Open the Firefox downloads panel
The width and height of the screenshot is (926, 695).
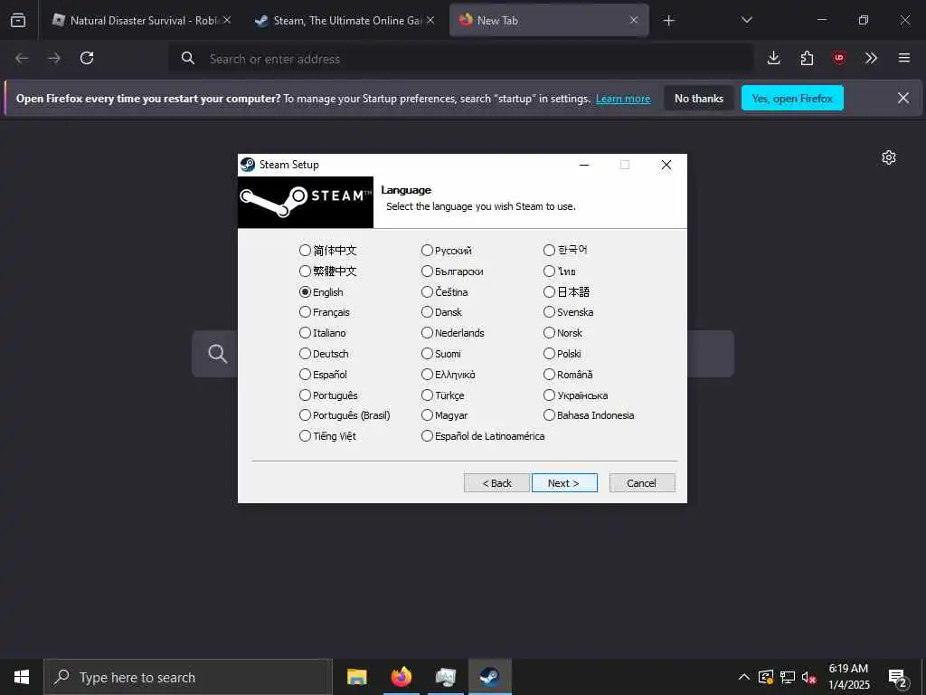coord(774,58)
